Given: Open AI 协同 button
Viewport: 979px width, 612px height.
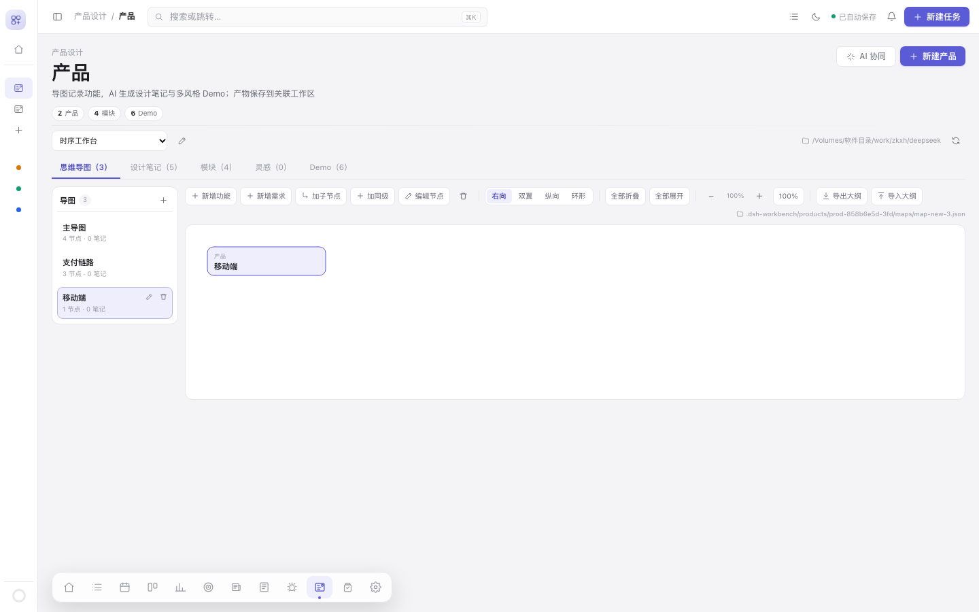Looking at the screenshot, I should tap(866, 56).
